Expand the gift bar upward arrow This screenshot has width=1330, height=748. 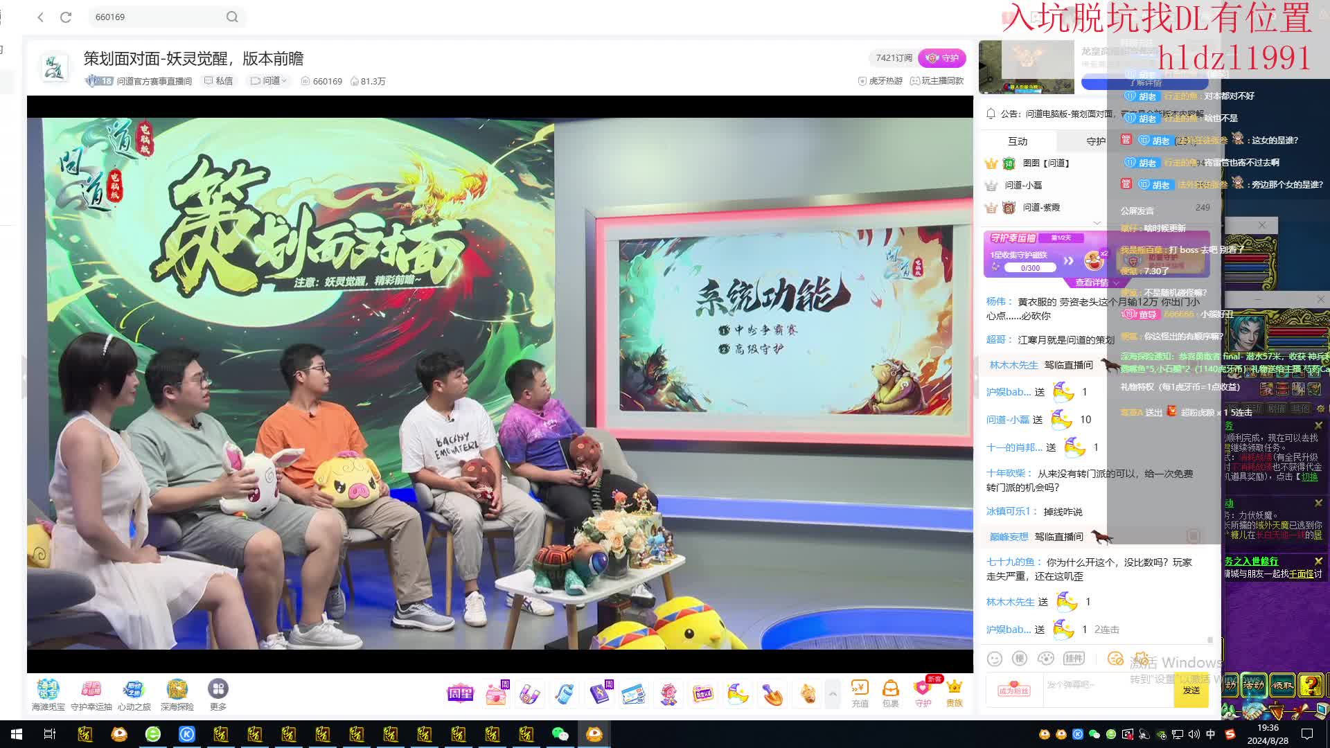coord(833,693)
